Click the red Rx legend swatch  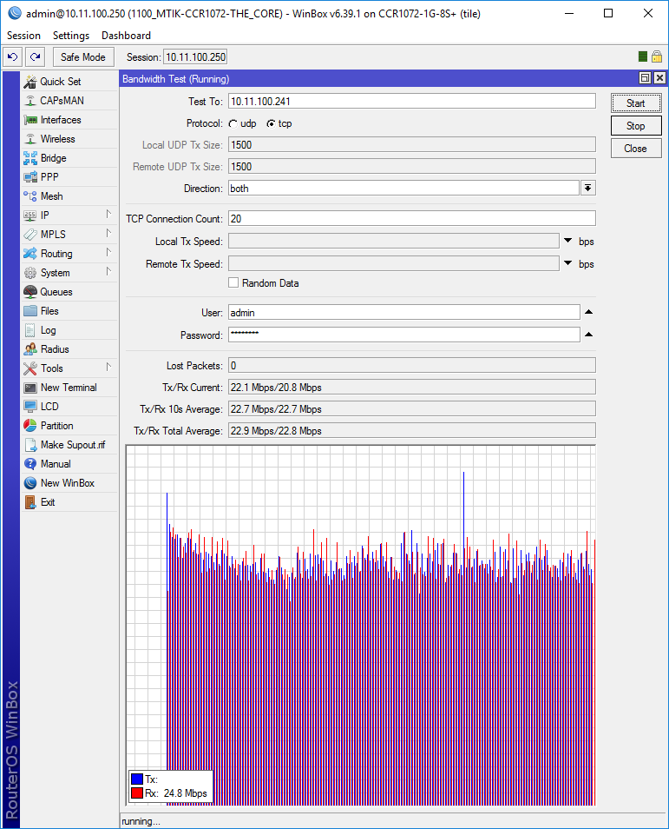point(137,793)
